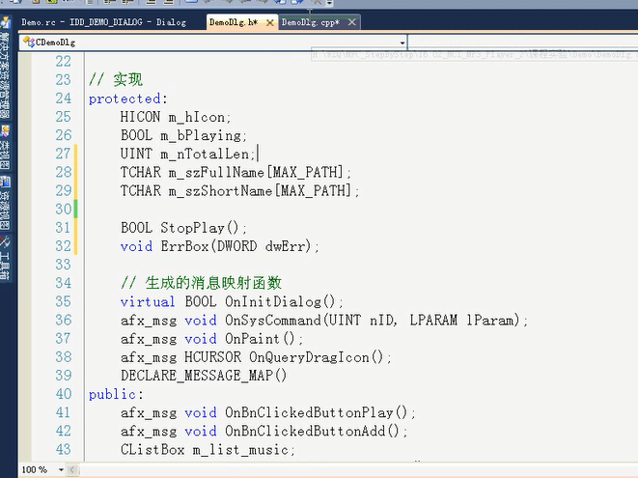The height and width of the screenshot is (478, 638).
Task: Click the comment '// 实现' on line 23
Action: [x=116, y=80]
